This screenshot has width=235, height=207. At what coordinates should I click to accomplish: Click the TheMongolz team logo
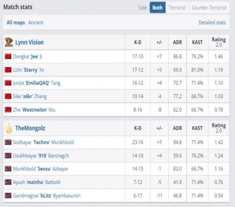pyautogui.click(x=9, y=128)
